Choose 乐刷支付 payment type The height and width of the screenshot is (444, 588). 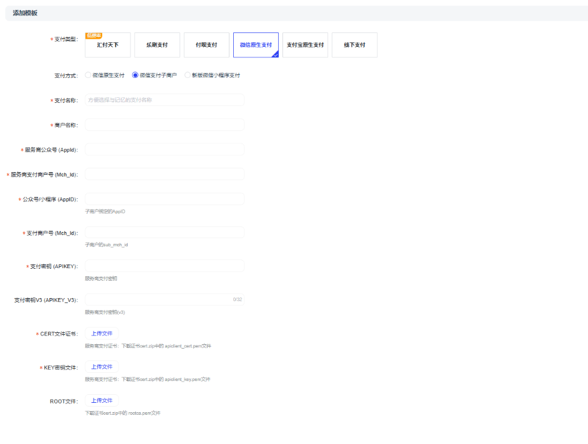coord(157,45)
